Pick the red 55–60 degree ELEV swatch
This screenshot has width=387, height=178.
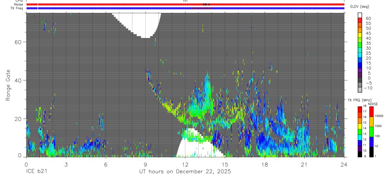point(360,21)
